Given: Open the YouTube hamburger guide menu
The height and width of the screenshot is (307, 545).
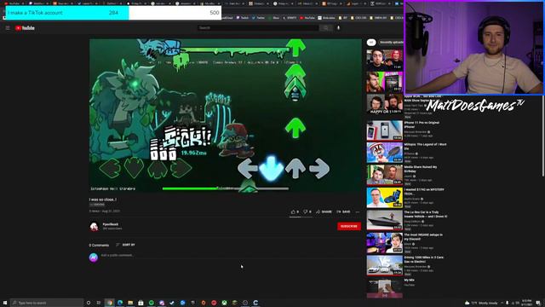Looking at the screenshot, I should tap(8, 28).
